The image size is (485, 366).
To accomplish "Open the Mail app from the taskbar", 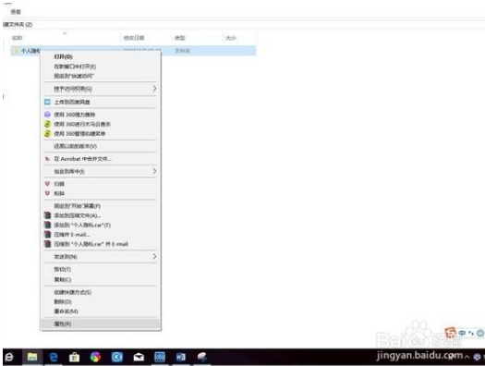I will [139, 358].
